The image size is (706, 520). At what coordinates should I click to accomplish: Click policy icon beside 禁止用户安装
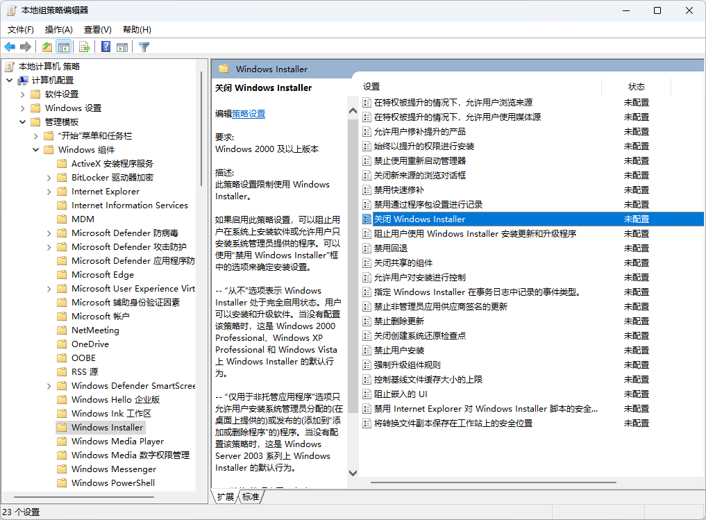coord(367,351)
